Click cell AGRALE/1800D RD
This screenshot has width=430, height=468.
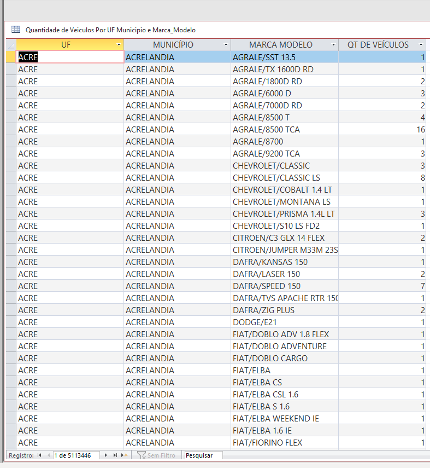tap(285, 81)
